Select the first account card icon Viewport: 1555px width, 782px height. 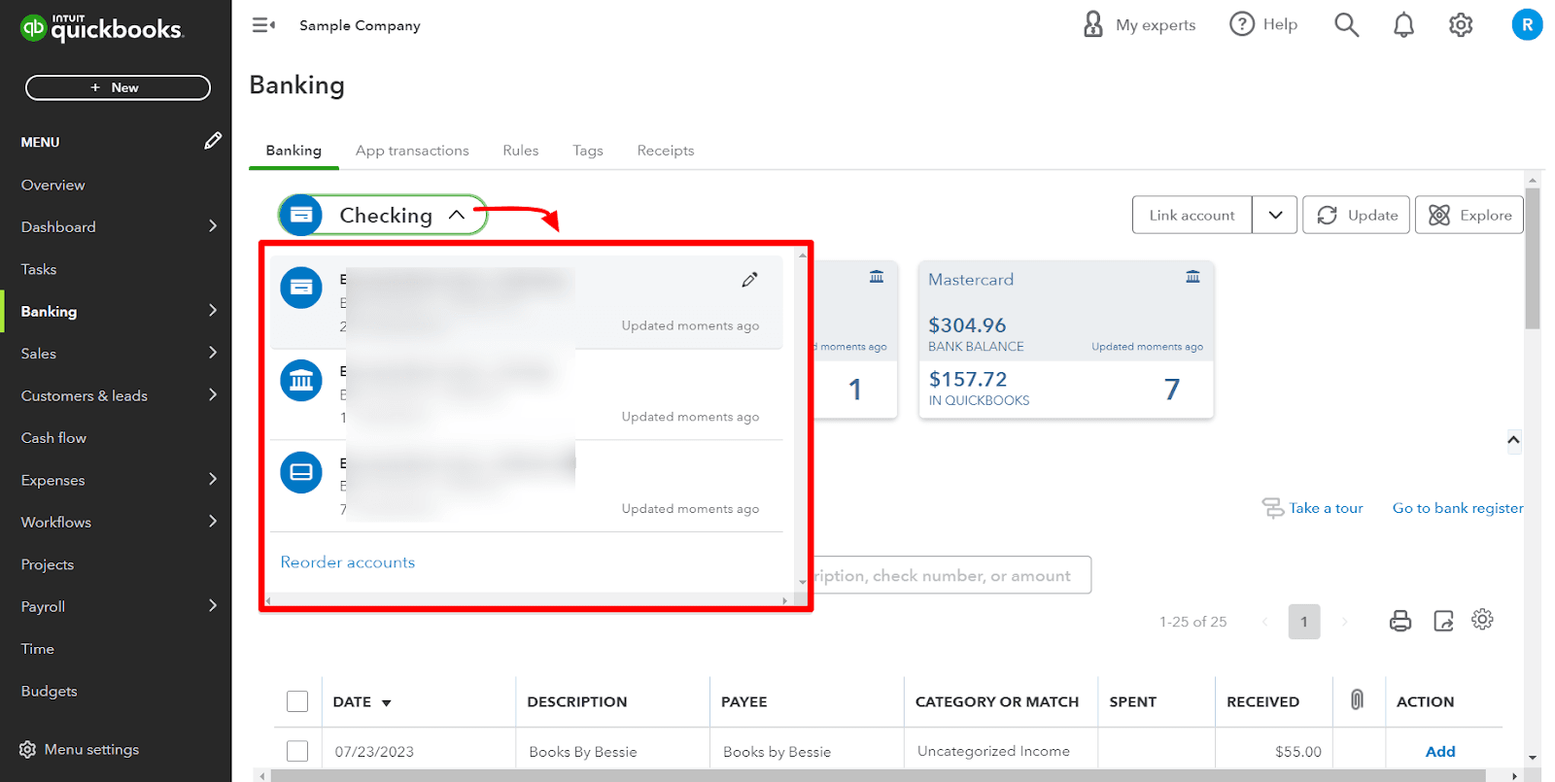coord(301,288)
